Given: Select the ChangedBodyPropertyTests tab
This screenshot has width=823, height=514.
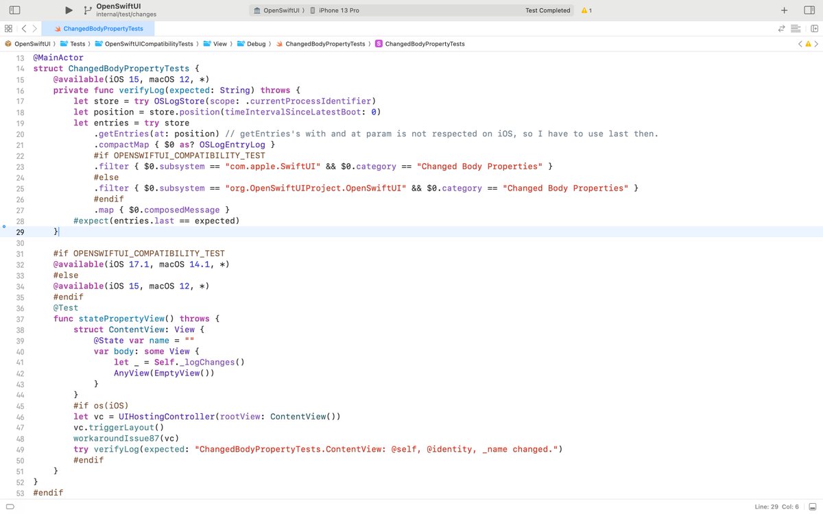Looking at the screenshot, I should pos(98,29).
